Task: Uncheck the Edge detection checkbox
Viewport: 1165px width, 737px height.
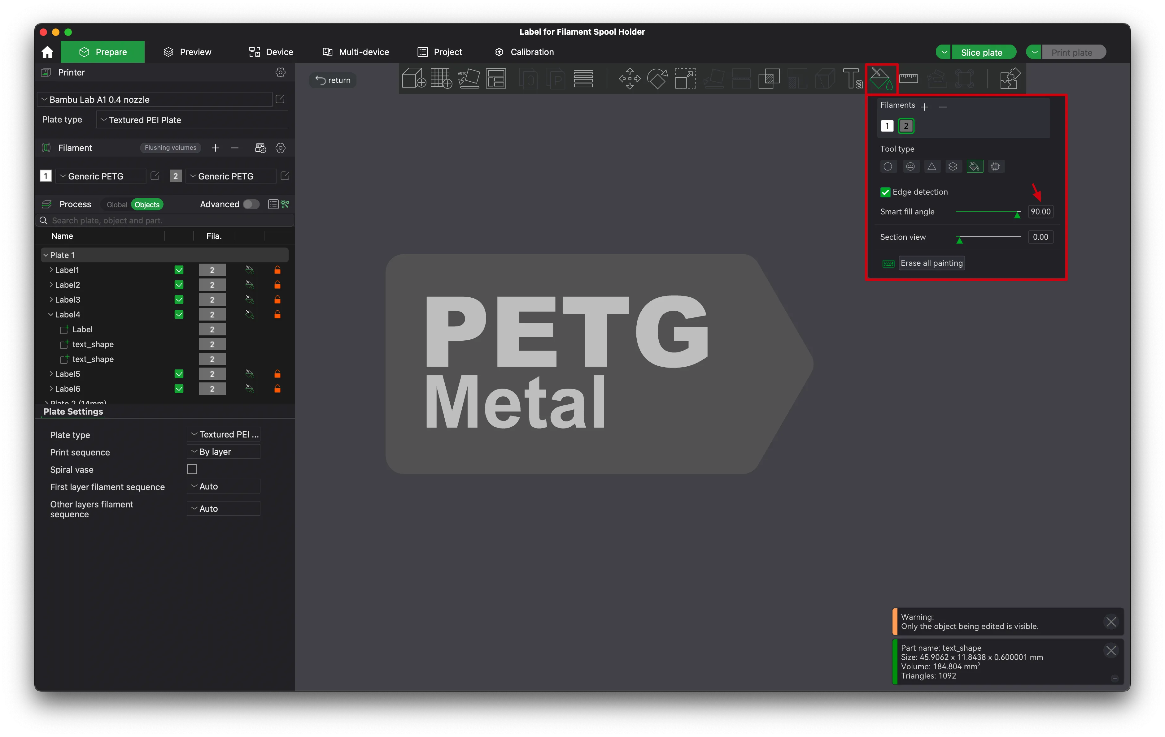Action: click(885, 192)
